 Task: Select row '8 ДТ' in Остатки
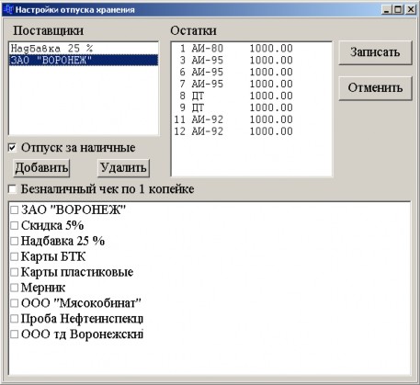click(251, 96)
